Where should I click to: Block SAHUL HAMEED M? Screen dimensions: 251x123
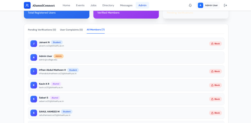tap(215, 113)
